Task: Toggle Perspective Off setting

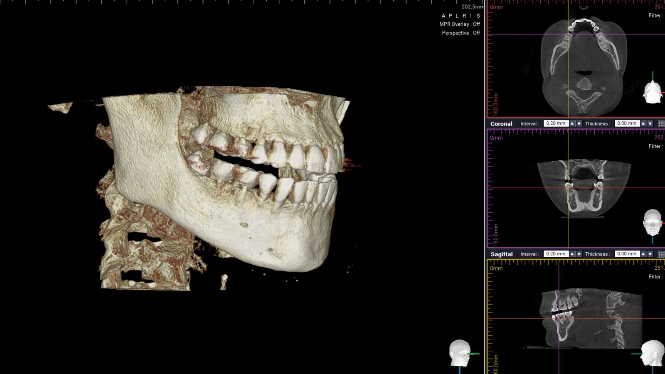Action: pyautogui.click(x=461, y=33)
